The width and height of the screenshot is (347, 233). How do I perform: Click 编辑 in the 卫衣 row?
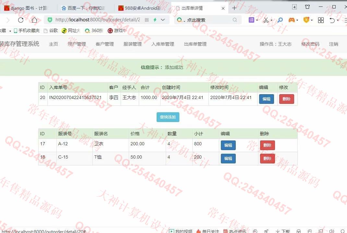[x=228, y=145]
